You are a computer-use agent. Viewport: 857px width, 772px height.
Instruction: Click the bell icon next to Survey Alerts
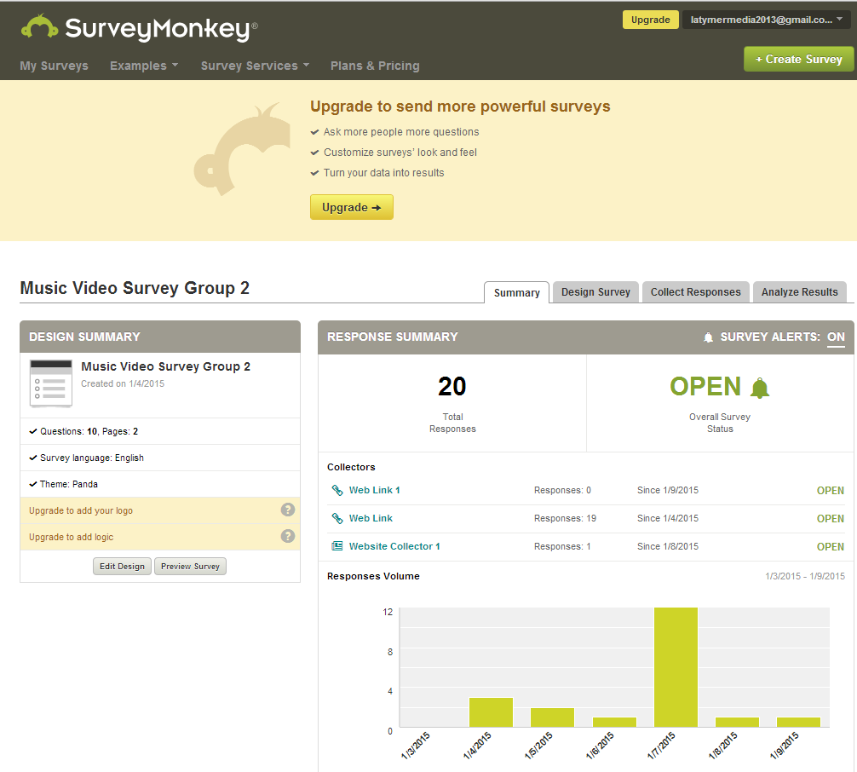(x=708, y=337)
